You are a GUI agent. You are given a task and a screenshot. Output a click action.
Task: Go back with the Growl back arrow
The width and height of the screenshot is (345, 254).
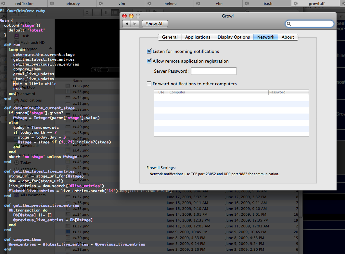[126, 24]
